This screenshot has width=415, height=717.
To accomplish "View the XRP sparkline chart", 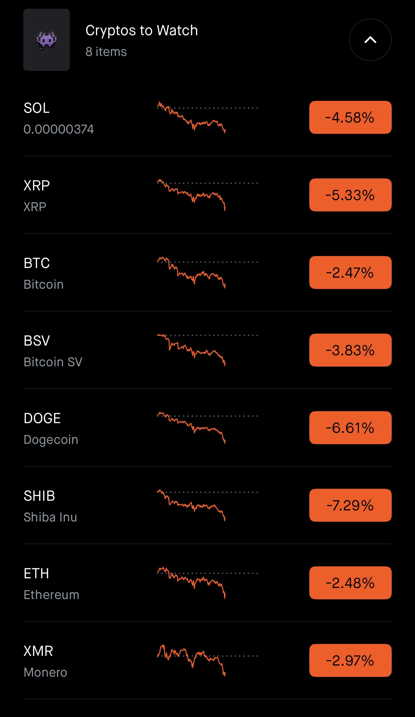I will pos(207,195).
